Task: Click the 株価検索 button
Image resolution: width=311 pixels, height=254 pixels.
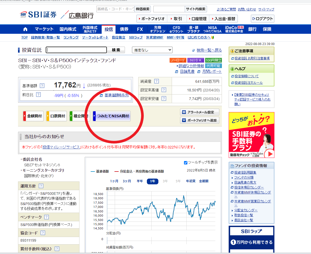Action: point(143,9)
